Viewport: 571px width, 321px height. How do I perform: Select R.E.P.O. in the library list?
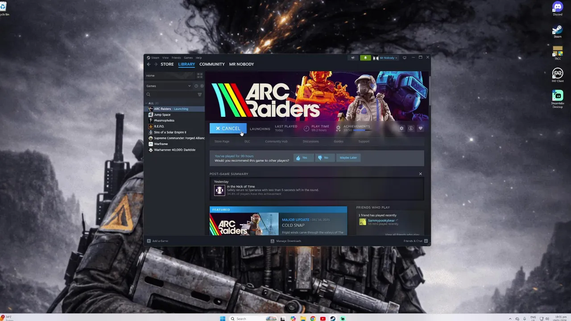[175, 126]
